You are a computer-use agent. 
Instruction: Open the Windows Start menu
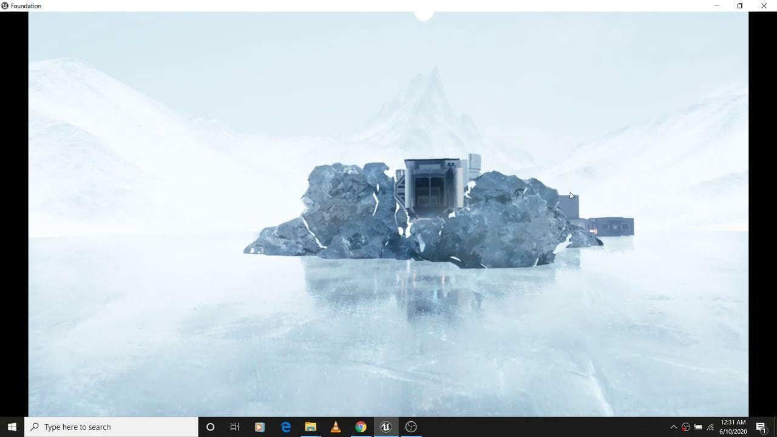(12, 427)
